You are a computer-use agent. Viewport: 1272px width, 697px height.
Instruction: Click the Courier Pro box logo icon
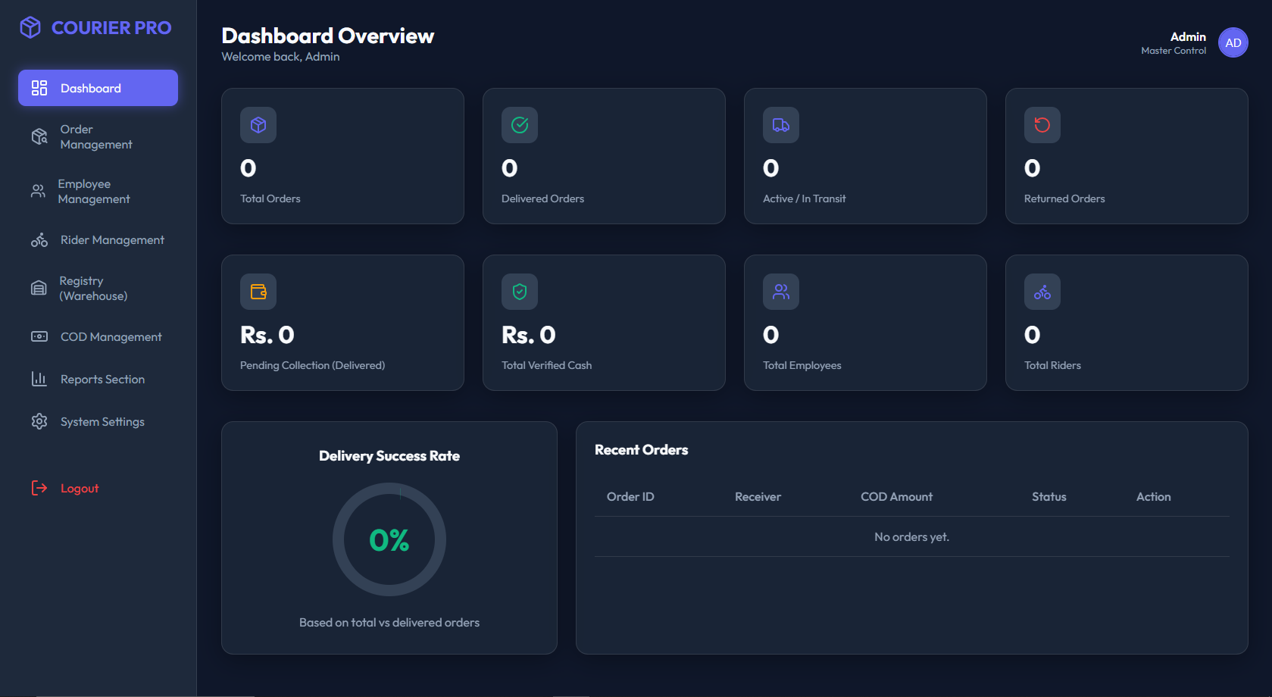coord(30,27)
